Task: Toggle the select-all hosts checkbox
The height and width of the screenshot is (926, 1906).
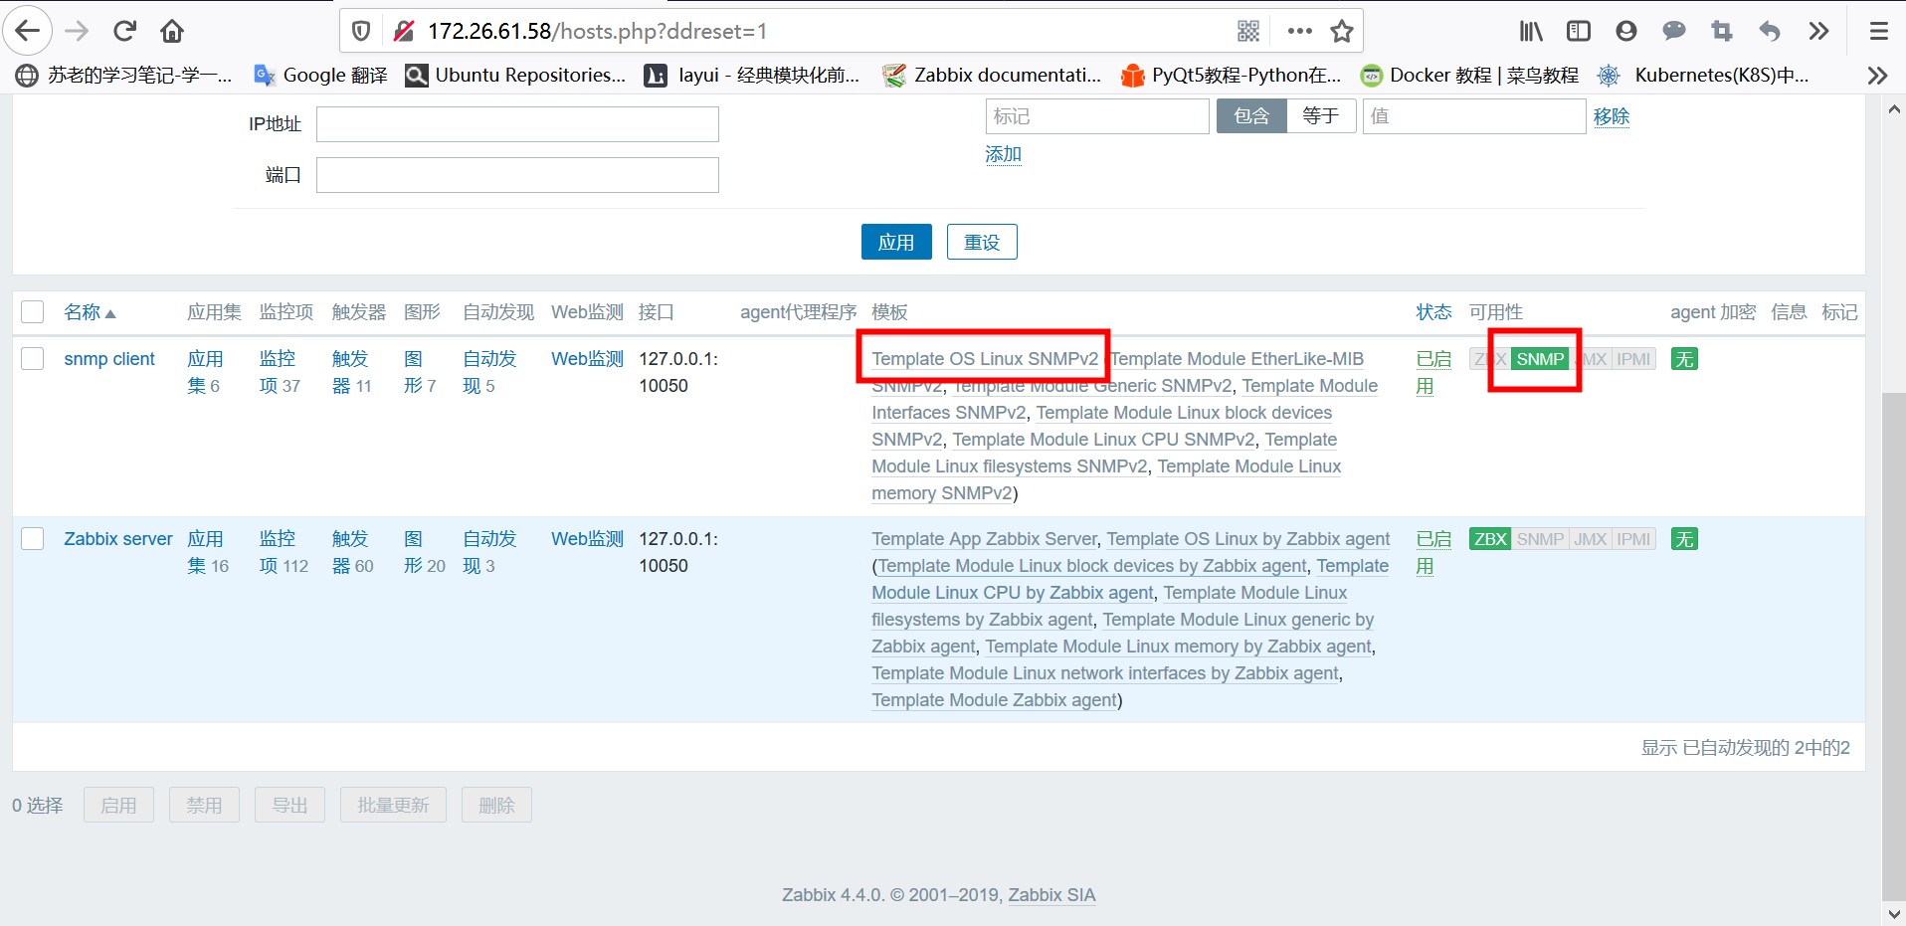Action: click(33, 312)
